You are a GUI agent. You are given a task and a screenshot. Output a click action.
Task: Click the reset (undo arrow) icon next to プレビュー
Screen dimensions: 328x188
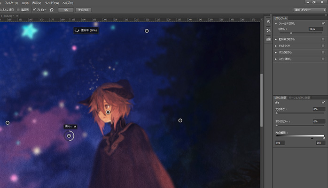[52, 10]
